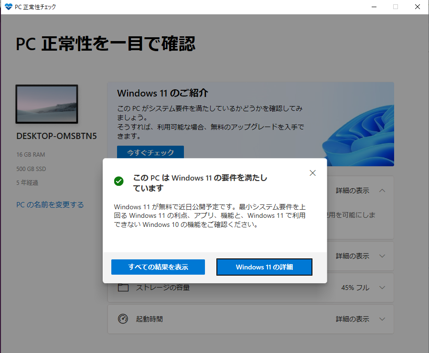Click the PC desktop thumbnail image
The image size is (429, 353).
(47, 104)
